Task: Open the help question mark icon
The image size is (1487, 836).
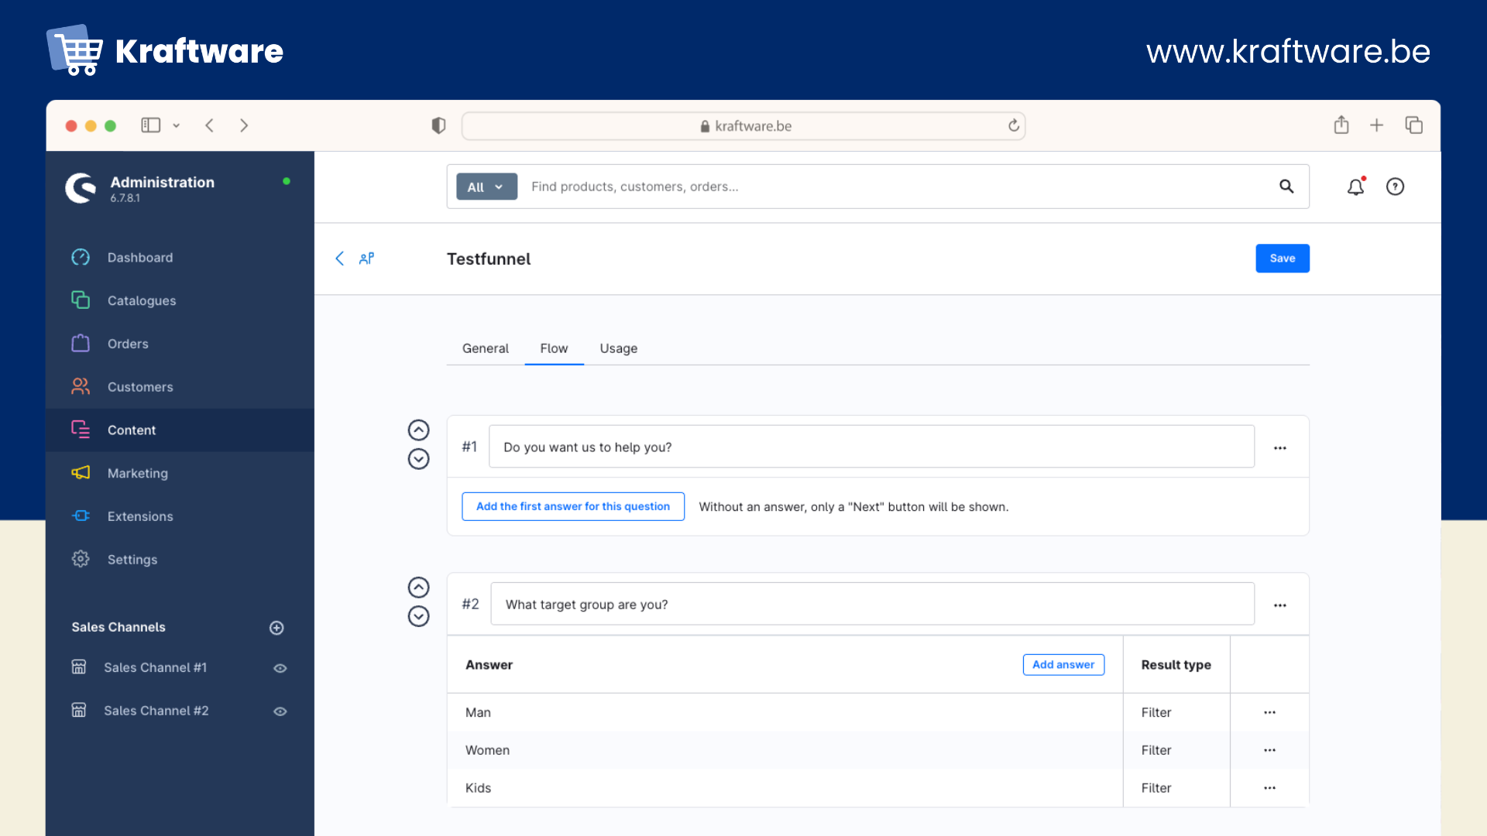Action: coord(1395,187)
